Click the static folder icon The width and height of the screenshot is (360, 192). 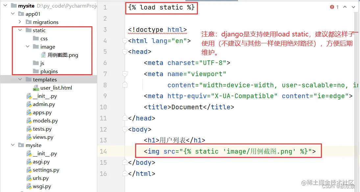(x=29, y=30)
